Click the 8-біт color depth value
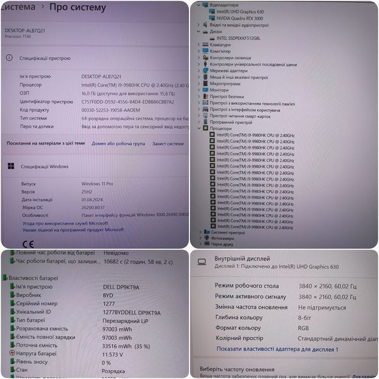Viewport: 379px width, 379px height. coord(304,318)
